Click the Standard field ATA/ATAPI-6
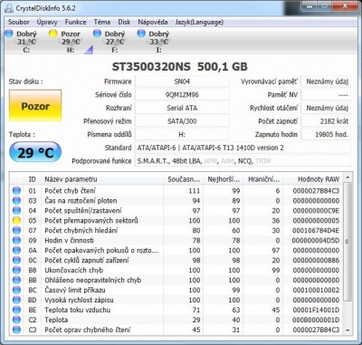Image resolution: width=362 pixels, height=345 pixels. (243, 148)
